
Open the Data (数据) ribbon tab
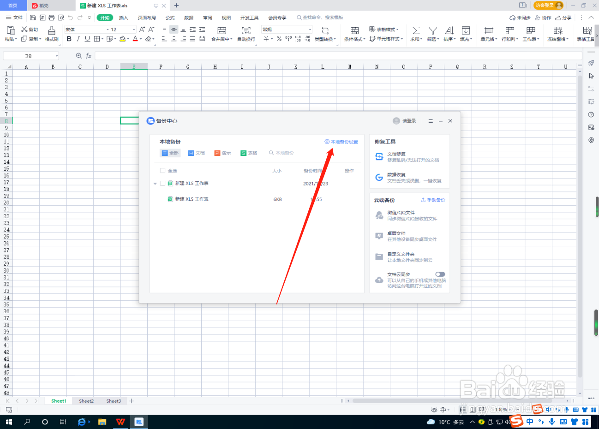point(189,18)
